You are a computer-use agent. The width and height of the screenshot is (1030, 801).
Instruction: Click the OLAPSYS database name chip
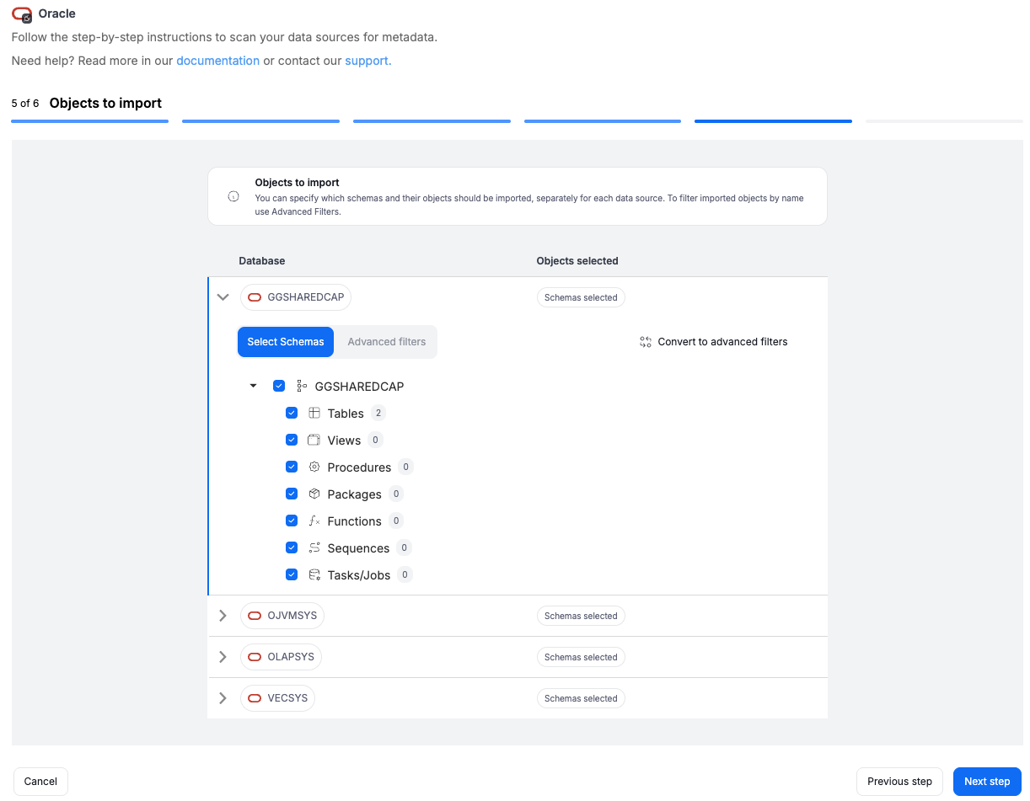click(281, 657)
